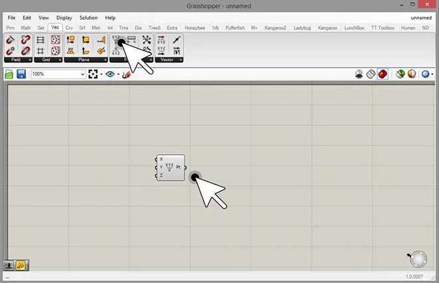This screenshot has width=439, height=283.
Task: Choose the Populate 3D component icon
Action: click(55, 51)
